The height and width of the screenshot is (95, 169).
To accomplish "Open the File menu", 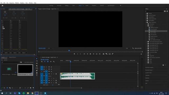I will coord(1,3).
